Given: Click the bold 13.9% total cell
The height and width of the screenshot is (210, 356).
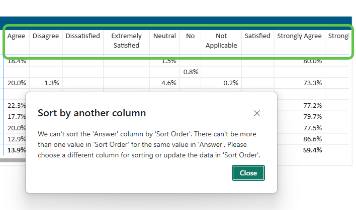Looking at the screenshot, I should coord(17,150).
